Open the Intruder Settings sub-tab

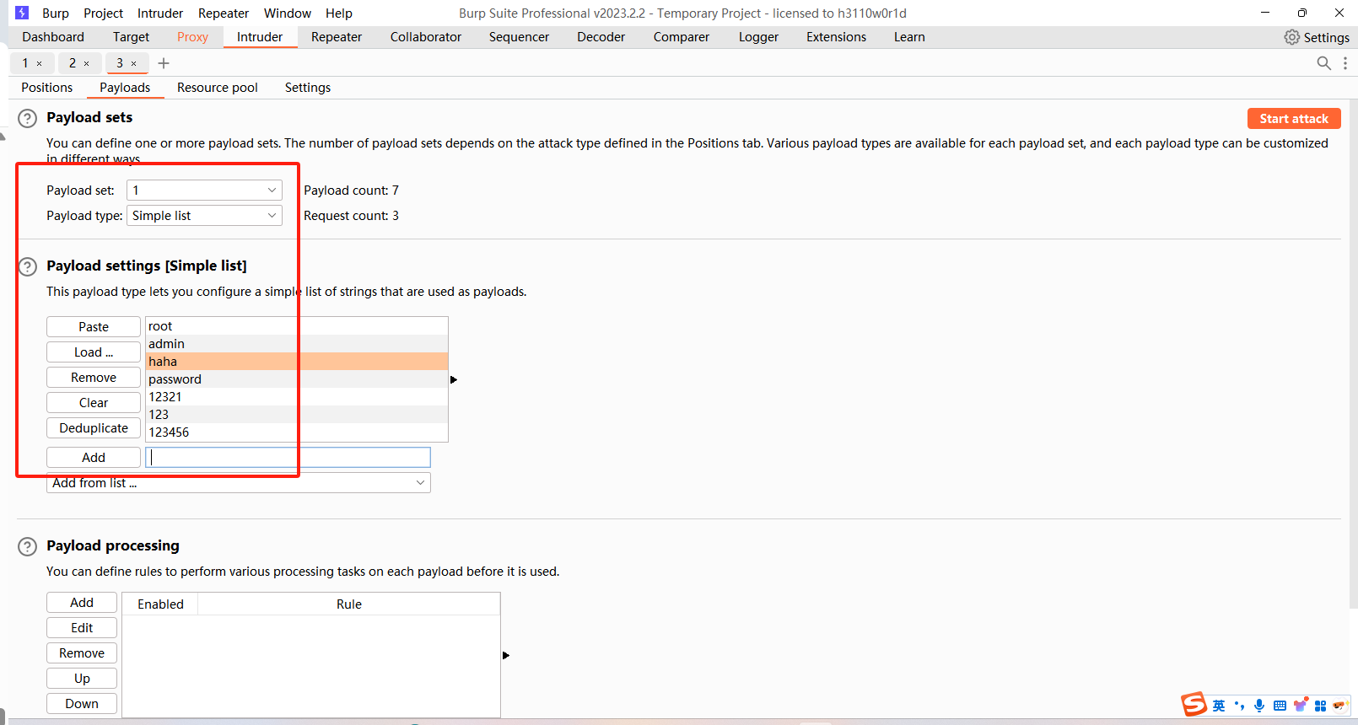[308, 88]
